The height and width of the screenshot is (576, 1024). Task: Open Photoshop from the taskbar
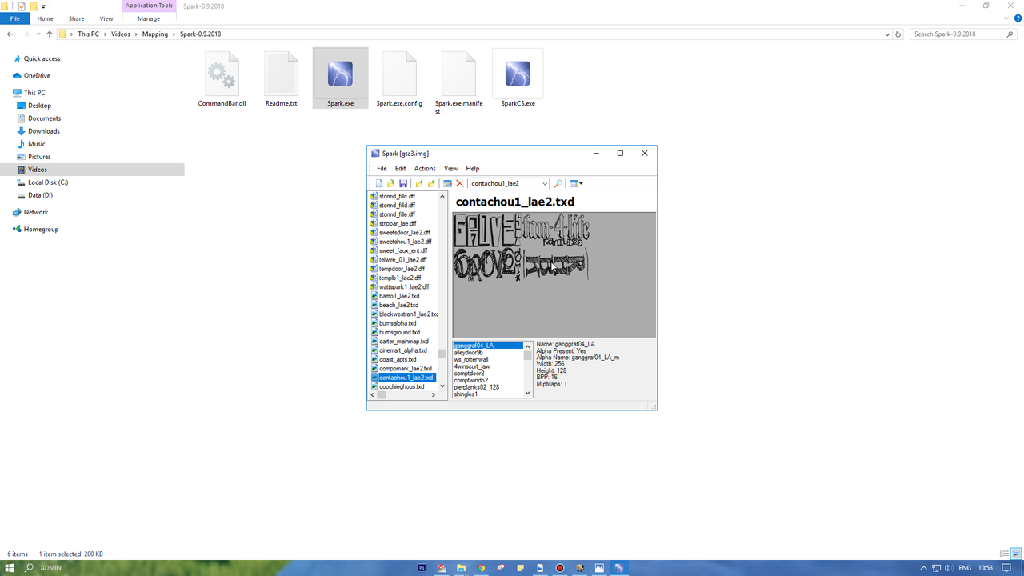422,568
